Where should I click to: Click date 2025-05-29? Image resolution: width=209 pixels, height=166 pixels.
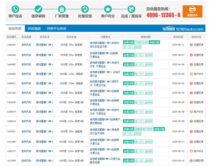[x=178, y=93]
